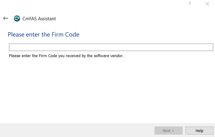Close the CmFAS Assistant dialog
Image resolution: width=215 pixels, height=137 pixels.
pos(207,4)
